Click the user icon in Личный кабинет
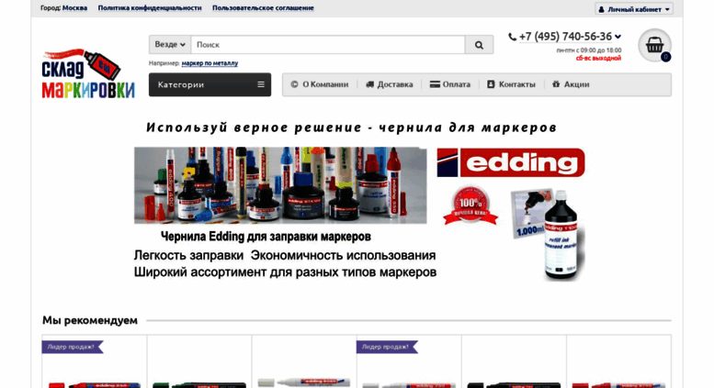This screenshot has height=388, width=714. (601, 9)
